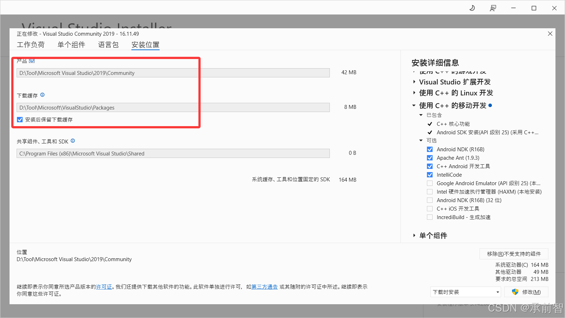The image size is (565, 318).
Task: Uncheck Android NDK (R16B) option
Action: click(430, 149)
